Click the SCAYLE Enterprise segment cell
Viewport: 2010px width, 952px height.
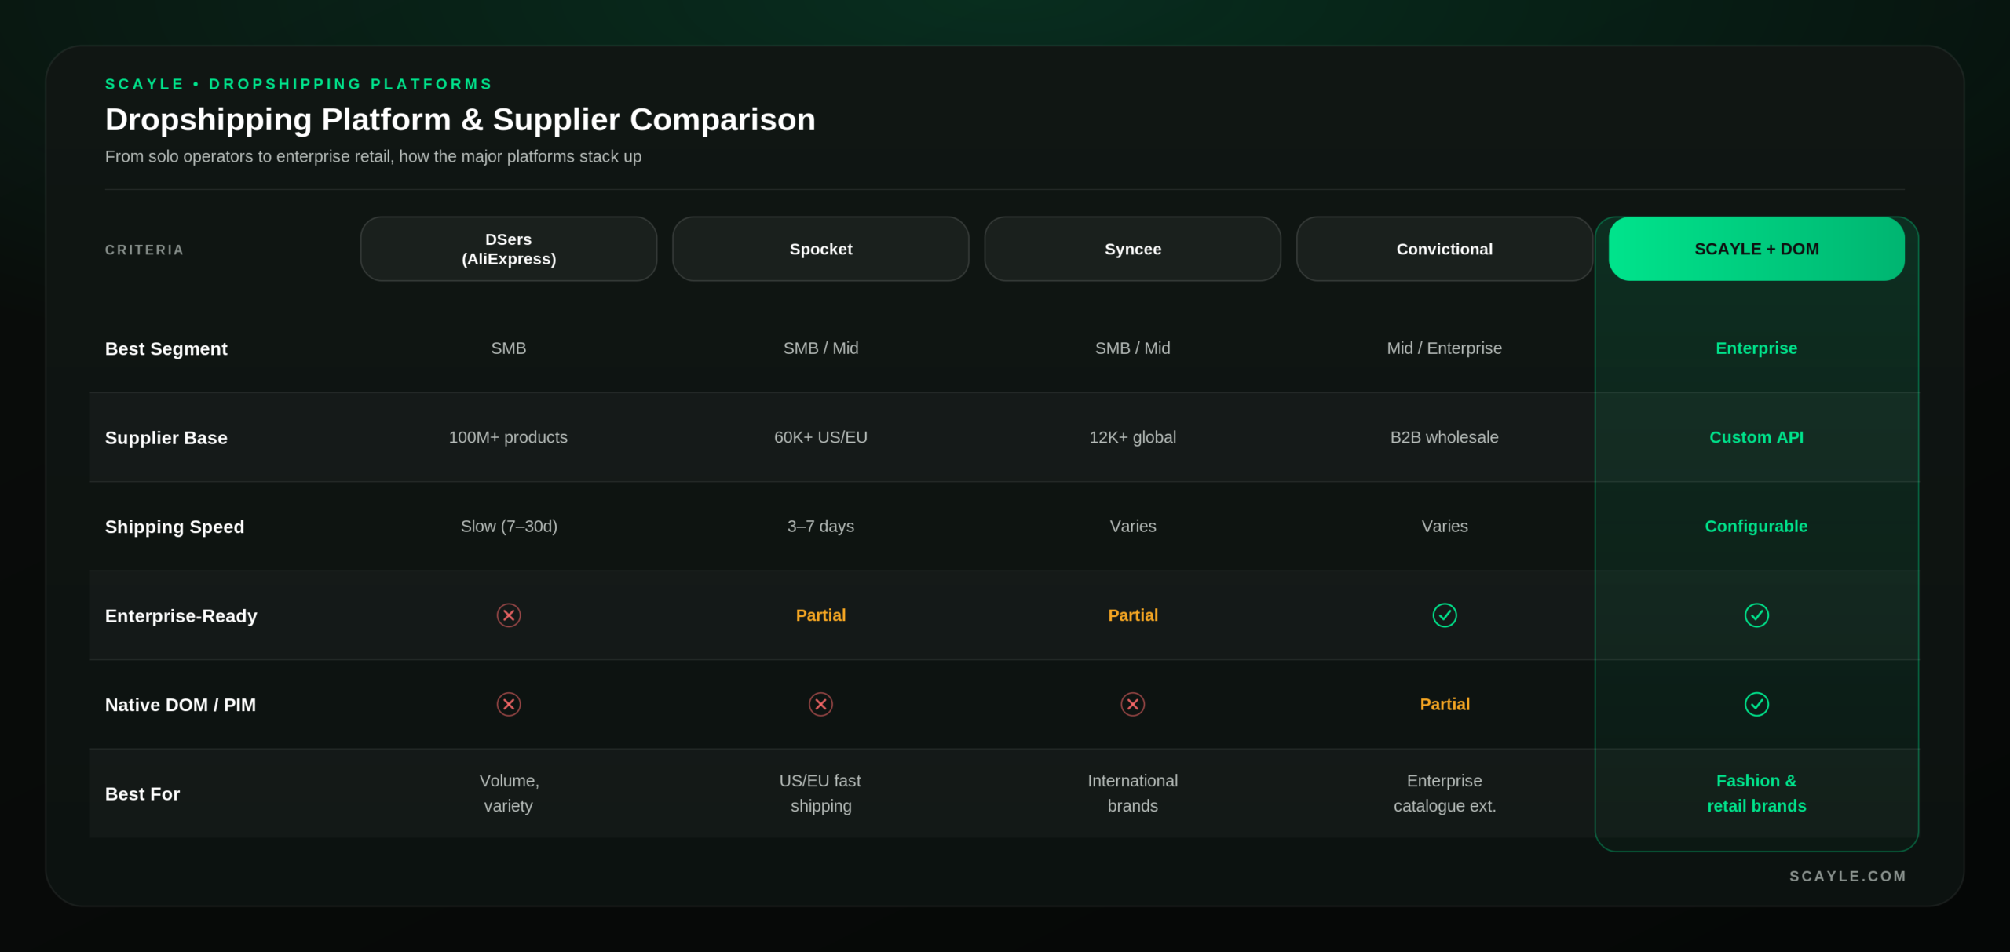(x=1756, y=348)
